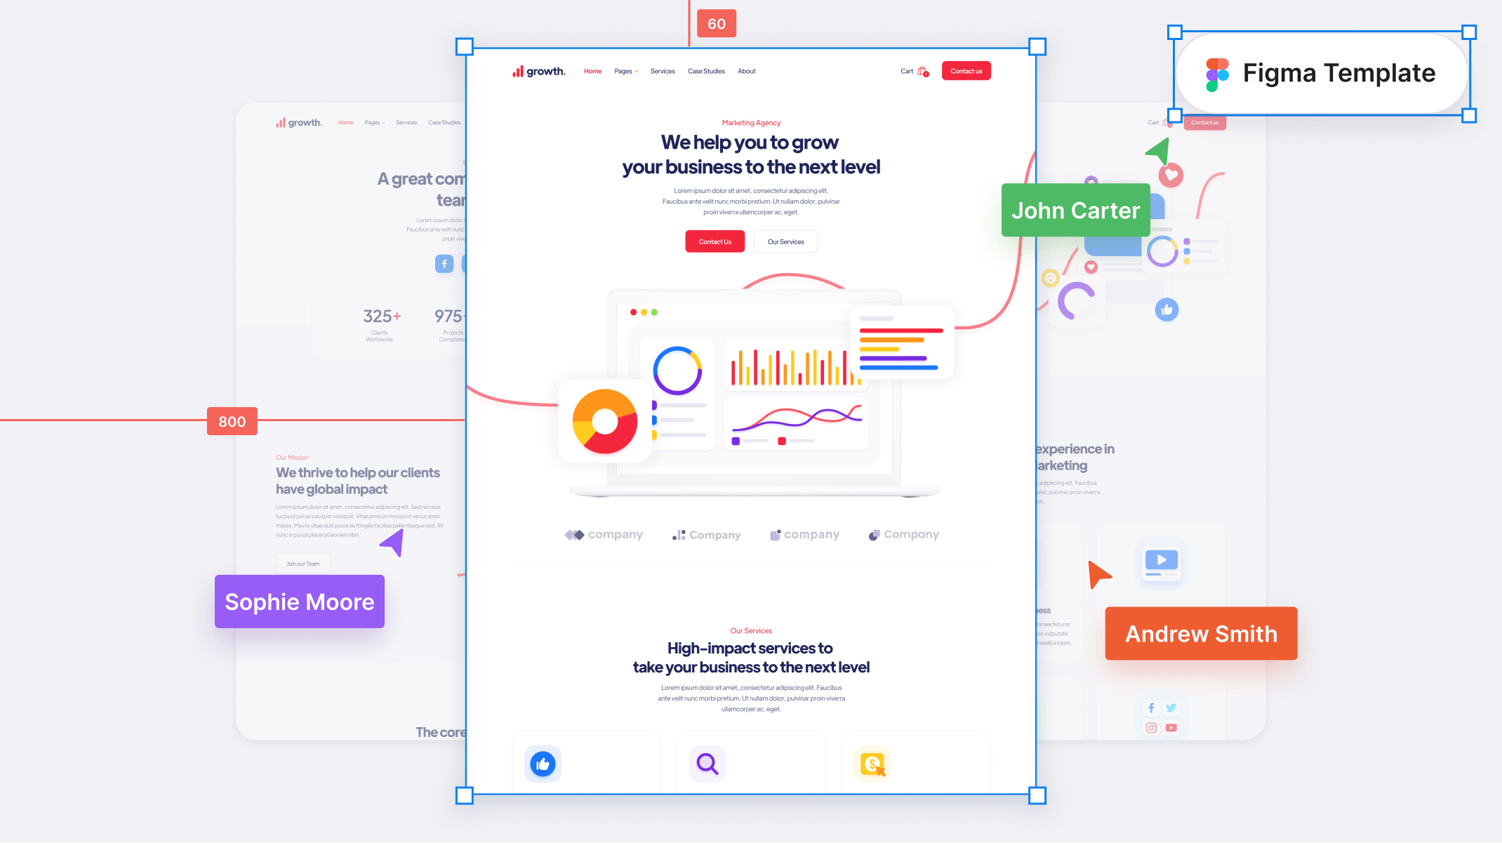Click the Our Services button
This screenshot has height=843, width=1502.
point(785,241)
